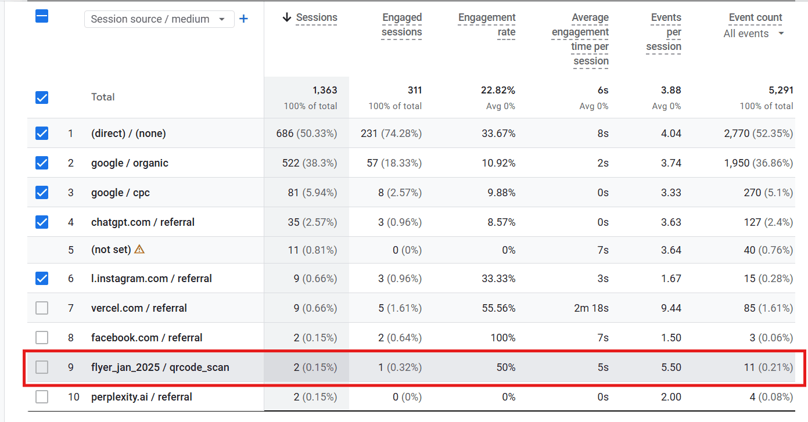Sort by Events per session header

pos(663,32)
